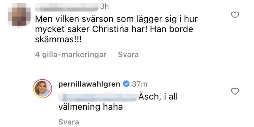The height and width of the screenshot is (127, 254).
Task: Click the 3h timestamp
Action: click(x=104, y=7)
